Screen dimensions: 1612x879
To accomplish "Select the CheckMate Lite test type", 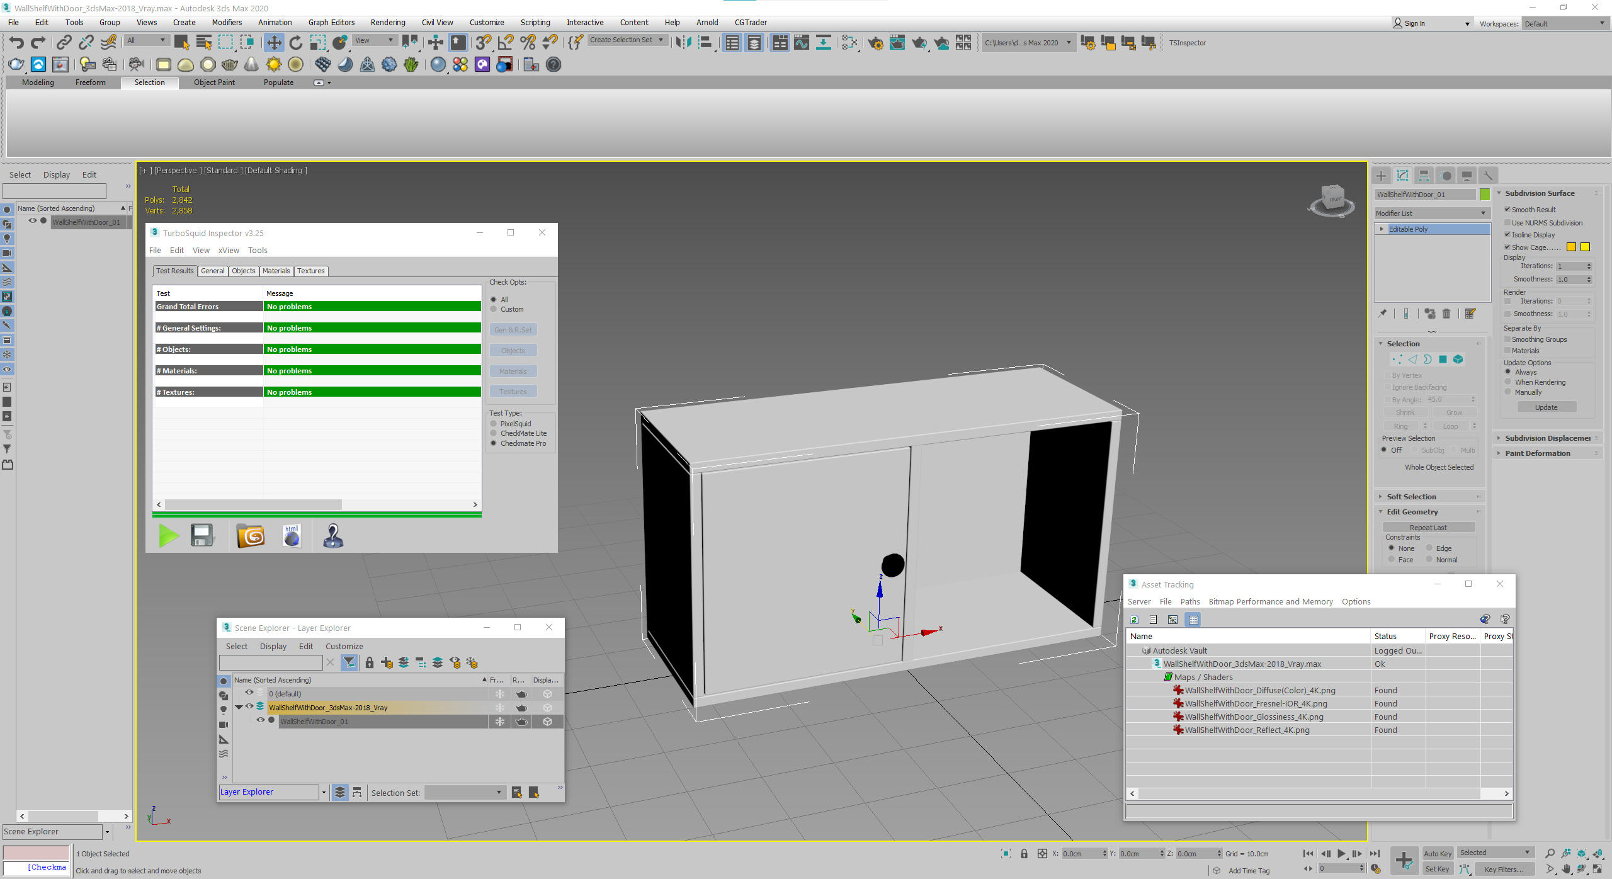I will pos(494,433).
